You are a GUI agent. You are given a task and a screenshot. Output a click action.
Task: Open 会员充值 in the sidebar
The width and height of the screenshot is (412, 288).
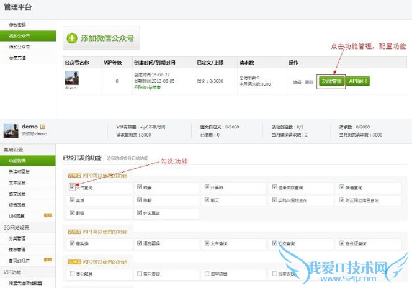(x=17, y=58)
